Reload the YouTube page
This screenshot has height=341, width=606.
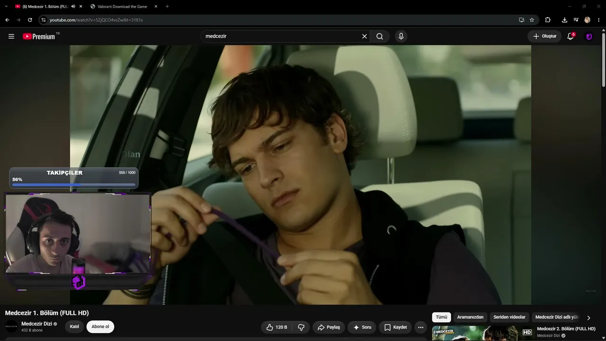coord(30,20)
